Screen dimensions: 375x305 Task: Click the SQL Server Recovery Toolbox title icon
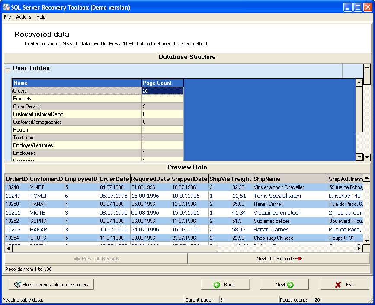[6, 7]
